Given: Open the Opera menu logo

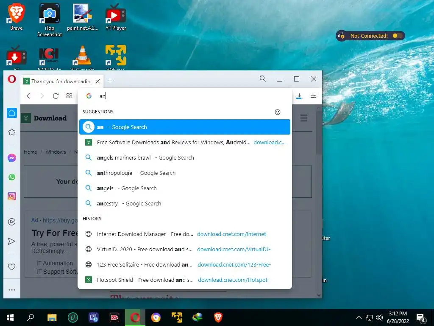Looking at the screenshot, I should tap(11, 79).
